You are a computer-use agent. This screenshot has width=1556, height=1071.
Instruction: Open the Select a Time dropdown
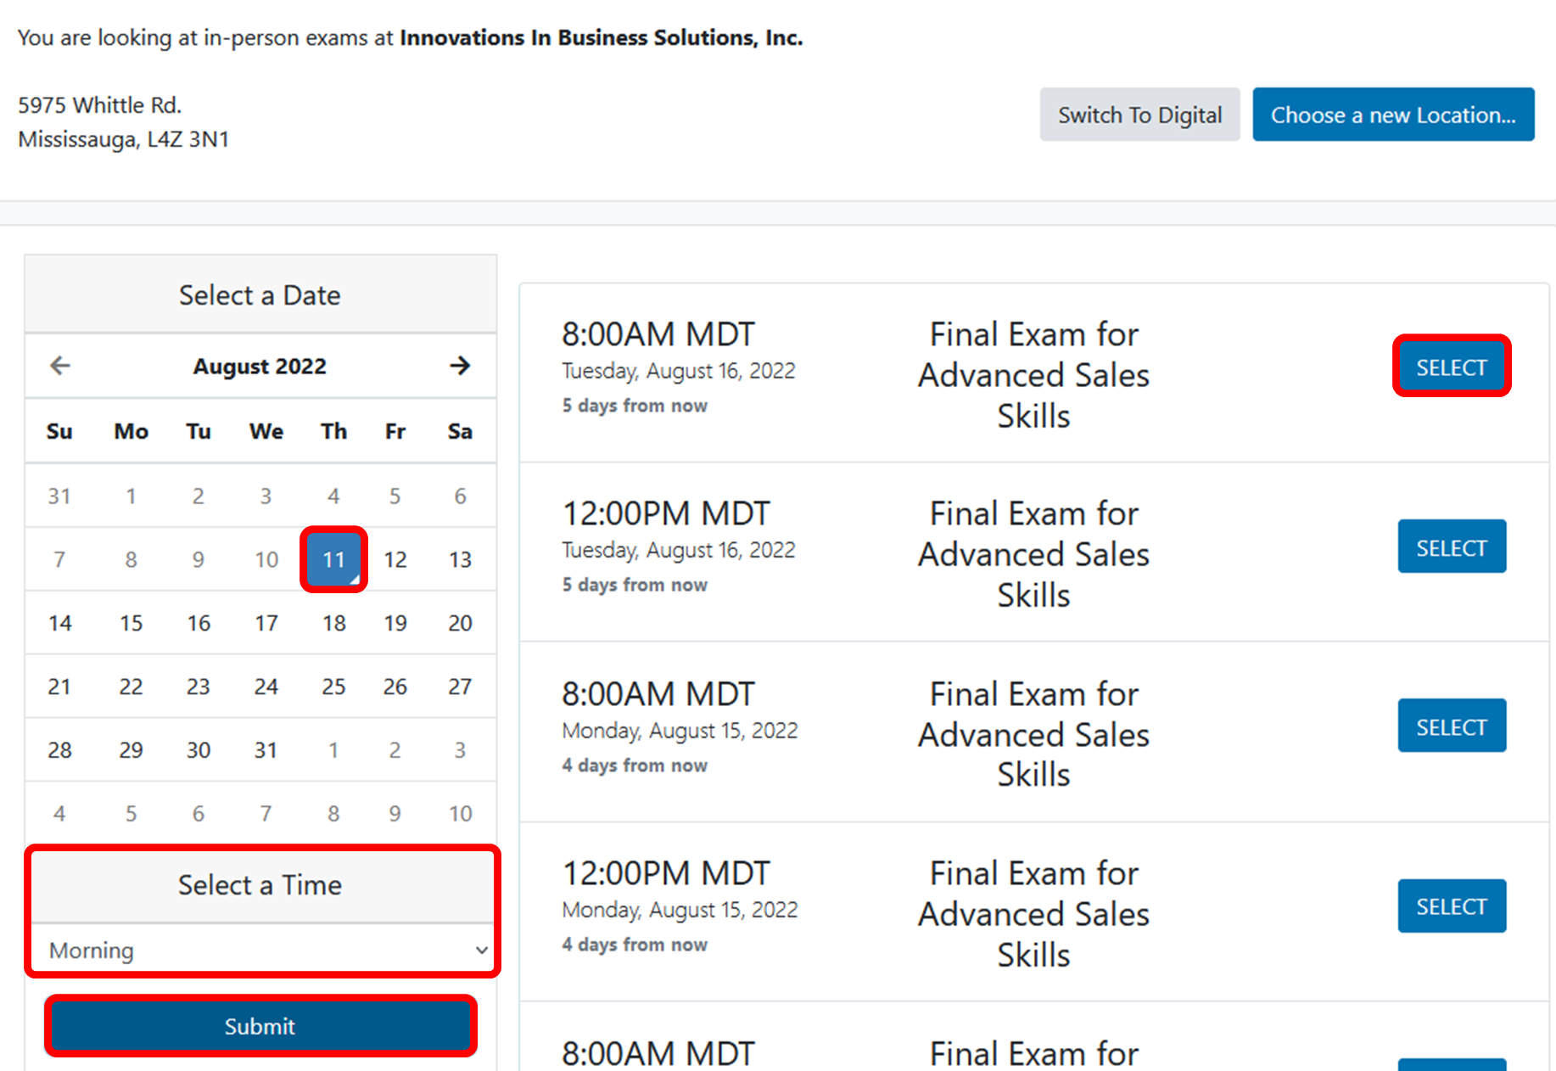(261, 950)
